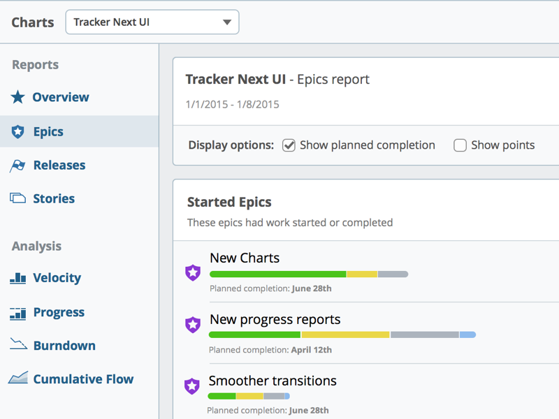Open the Releases report
This screenshot has width=559, height=419.
(59, 166)
